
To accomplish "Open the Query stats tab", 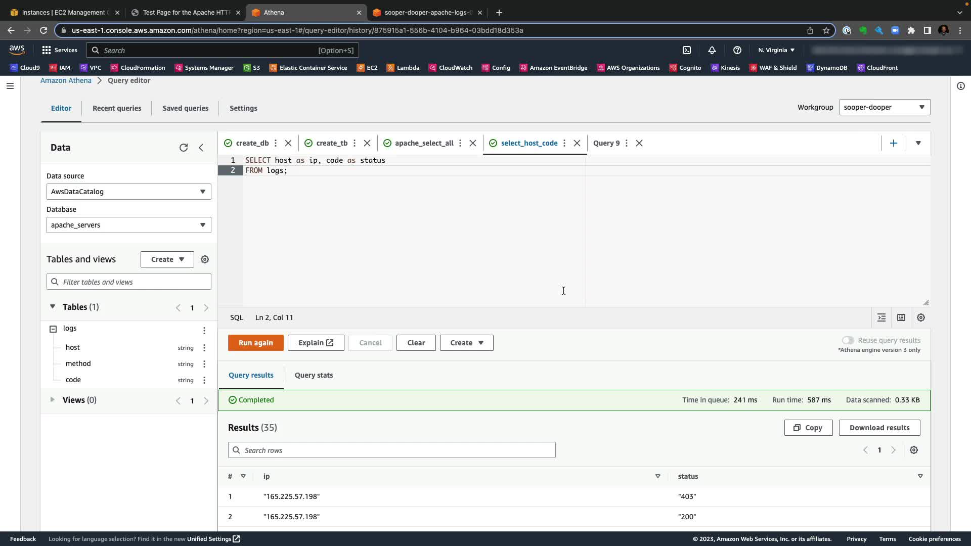I will pyautogui.click(x=314, y=375).
